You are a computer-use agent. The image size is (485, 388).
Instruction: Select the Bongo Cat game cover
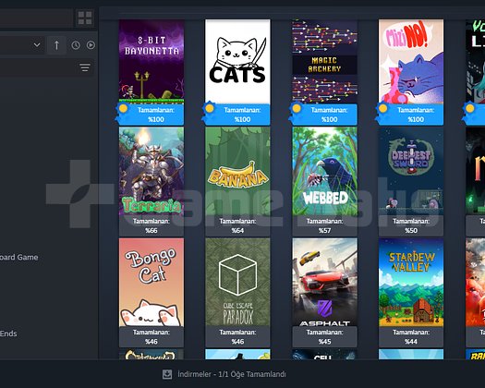tap(152, 282)
